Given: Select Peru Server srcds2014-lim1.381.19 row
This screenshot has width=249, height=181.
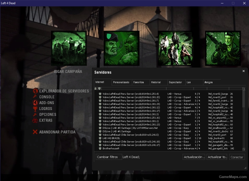Looking at the screenshot, I should coord(168,104).
